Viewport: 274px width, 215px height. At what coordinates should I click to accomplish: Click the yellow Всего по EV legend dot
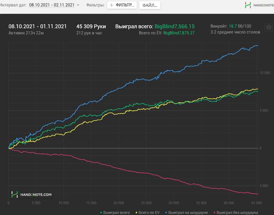pyautogui.click(x=137, y=213)
